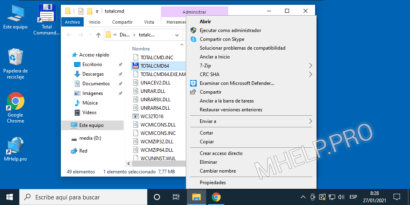Switch to the Vista ribbon tab

(149, 22)
